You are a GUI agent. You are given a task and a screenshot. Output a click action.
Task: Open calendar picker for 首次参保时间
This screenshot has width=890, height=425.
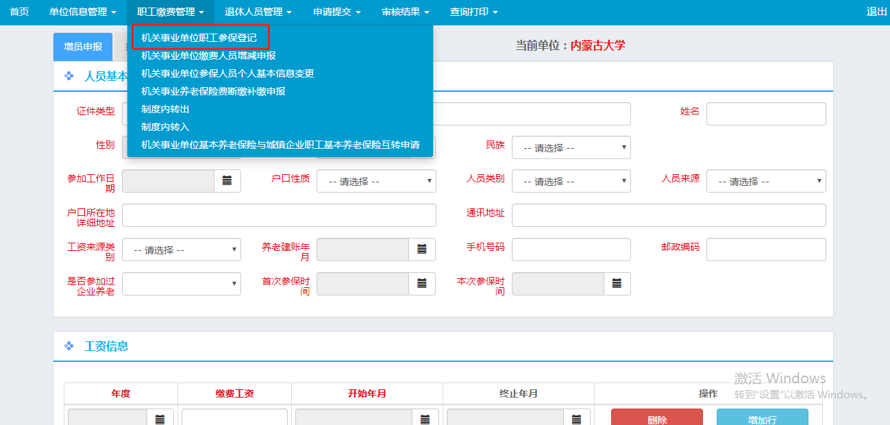(422, 284)
